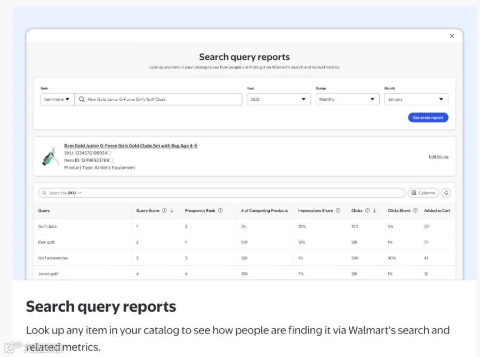Show info for Clicks Share column
The width and height of the screenshot is (480, 357).
point(415,211)
